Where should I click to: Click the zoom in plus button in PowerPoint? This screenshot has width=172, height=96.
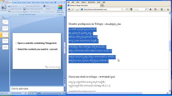click(x=59, y=93)
